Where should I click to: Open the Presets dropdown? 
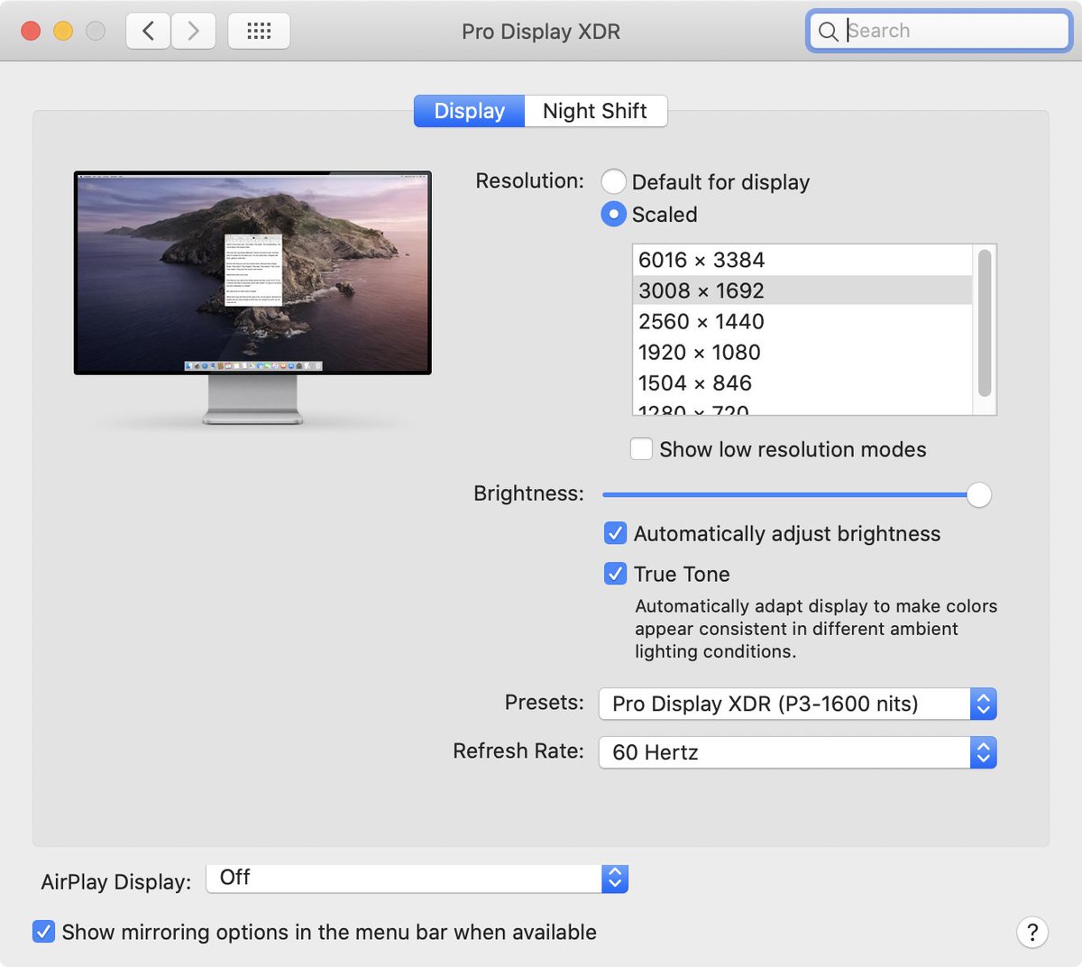[x=797, y=704]
